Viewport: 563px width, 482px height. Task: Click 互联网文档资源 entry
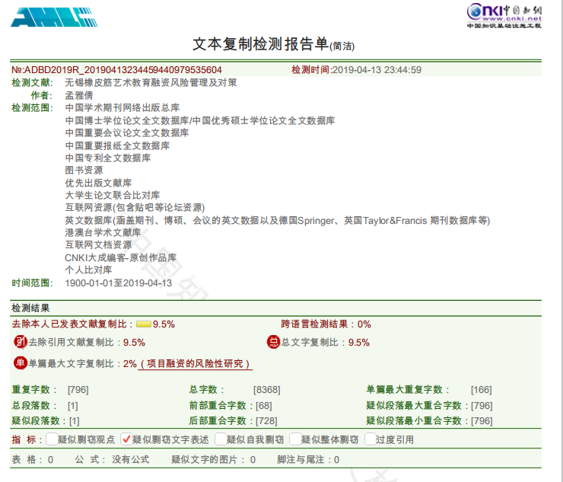(98, 244)
